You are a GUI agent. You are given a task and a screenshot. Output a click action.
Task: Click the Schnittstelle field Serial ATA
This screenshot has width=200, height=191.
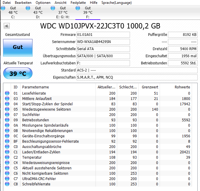coord(103,49)
